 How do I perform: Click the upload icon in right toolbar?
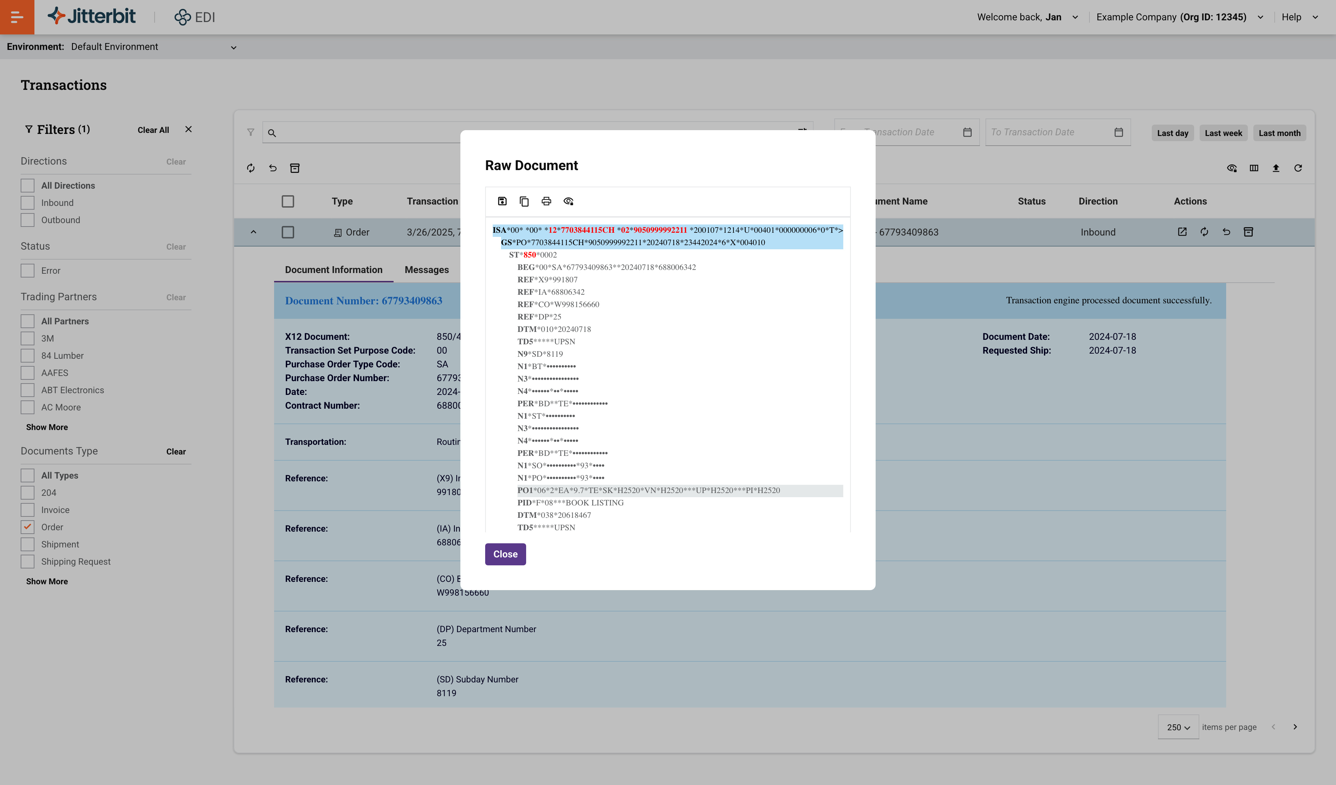point(1276,168)
